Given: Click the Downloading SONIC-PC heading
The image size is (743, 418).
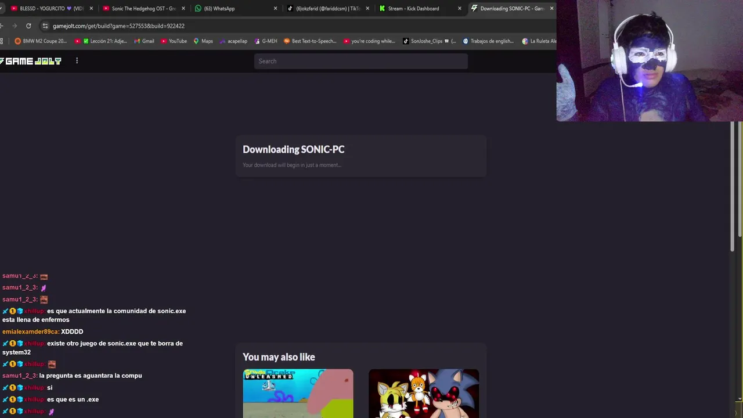Looking at the screenshot, I should 293,149.
